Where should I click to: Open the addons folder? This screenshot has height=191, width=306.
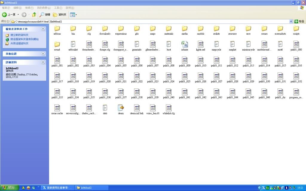click(x=57, y=29)
